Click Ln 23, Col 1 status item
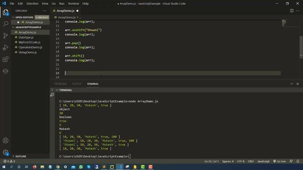The width and height of the screenshot is (303, 170). point(212,161)
